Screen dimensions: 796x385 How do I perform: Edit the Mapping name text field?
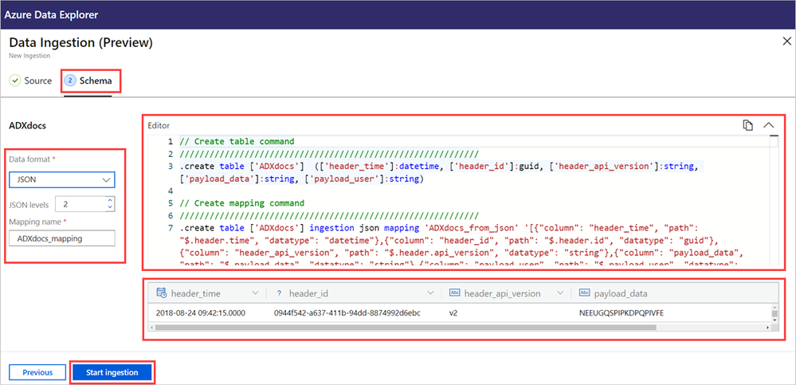click(x=62, y=238)
